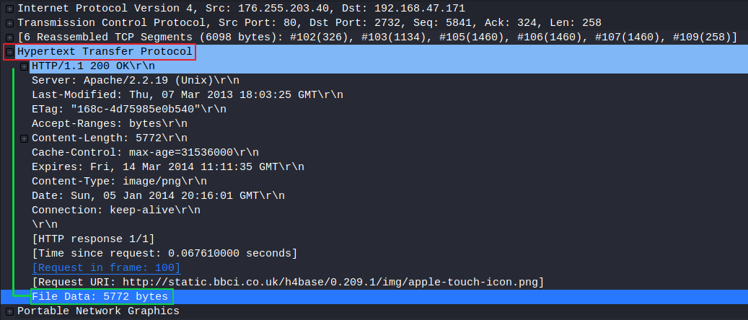The height and width of the screenshot is (320, 748).
Task: Select the Connection: keep-alive line
Action: tap(116, 210)
